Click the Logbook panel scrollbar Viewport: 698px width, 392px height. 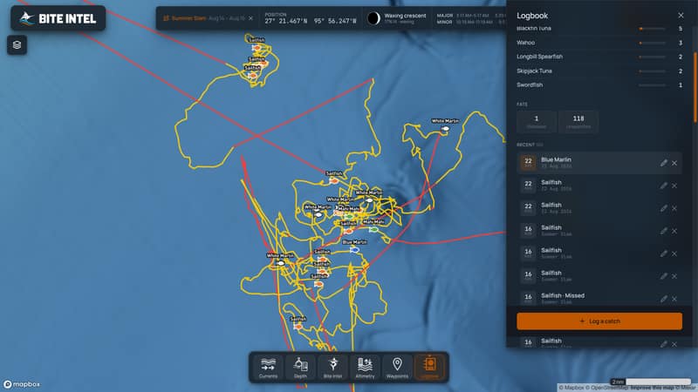coord(695,86)
